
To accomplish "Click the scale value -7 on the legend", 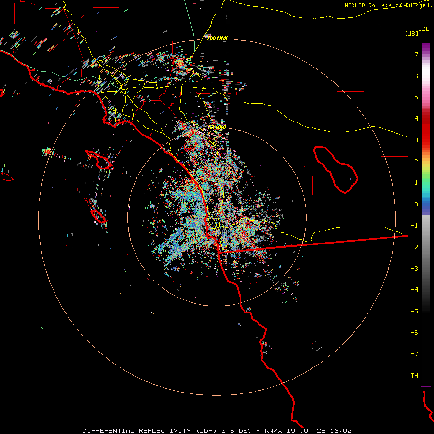I will (414, 354).
